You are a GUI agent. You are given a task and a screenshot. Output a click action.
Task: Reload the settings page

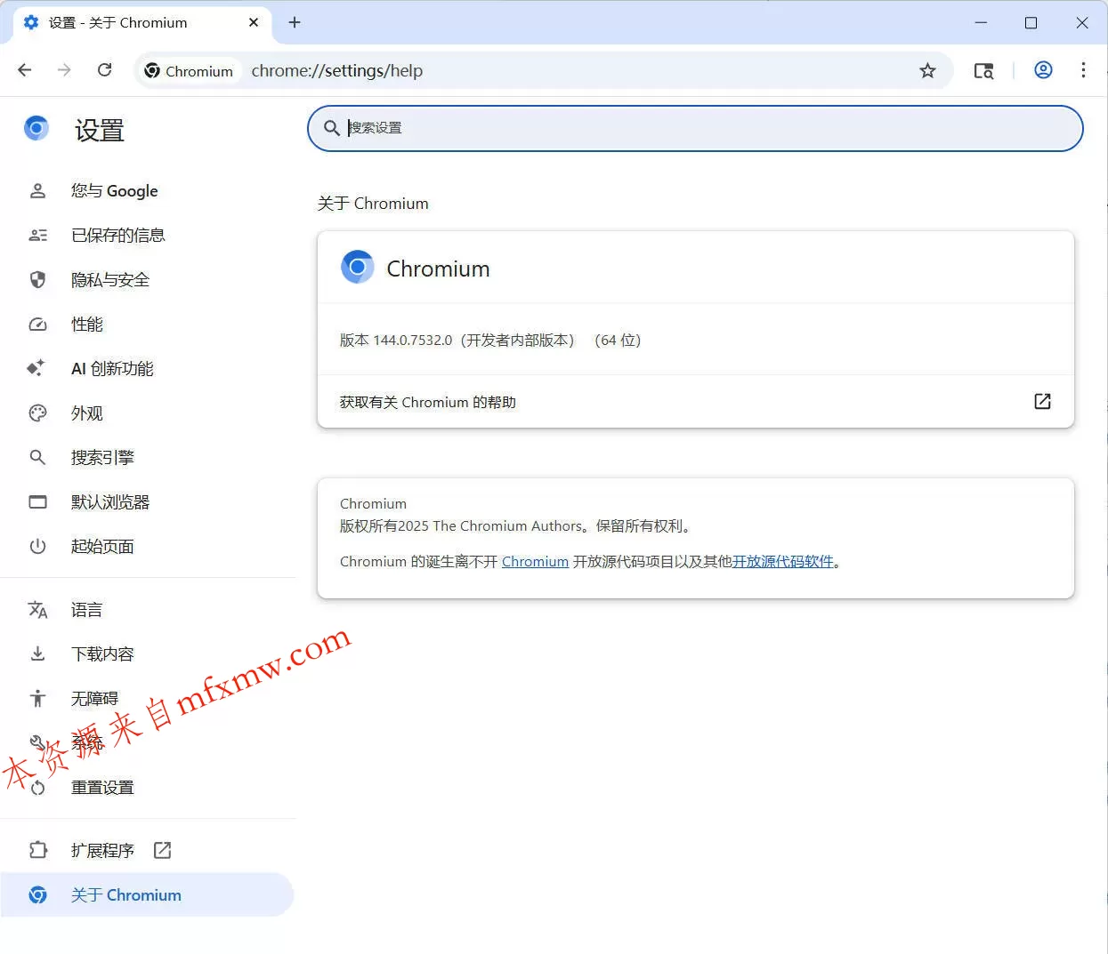tap(104, 70)
